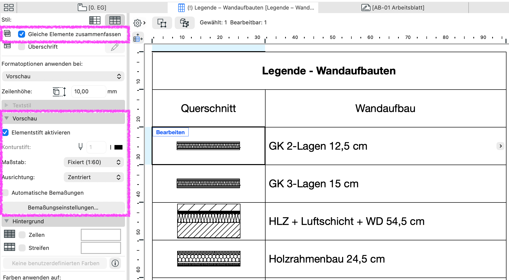Click the select-in-3D toolbar icon
The image size is (509, 280).
point(184,23)
